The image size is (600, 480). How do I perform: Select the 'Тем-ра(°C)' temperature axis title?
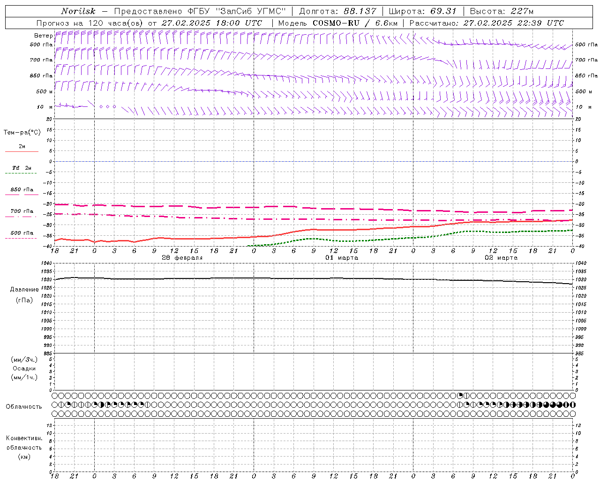(22, 133)
